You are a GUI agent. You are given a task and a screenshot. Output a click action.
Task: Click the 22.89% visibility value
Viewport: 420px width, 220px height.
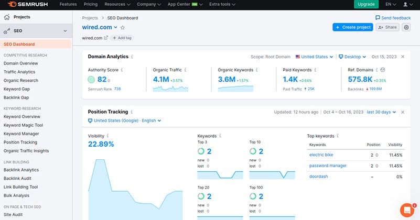coord(101,144)
